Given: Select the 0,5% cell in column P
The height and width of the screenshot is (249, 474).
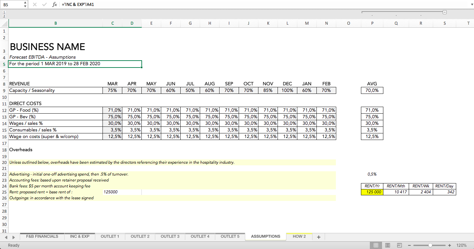Looking at the screenshot, I should [x=372, y=174].
